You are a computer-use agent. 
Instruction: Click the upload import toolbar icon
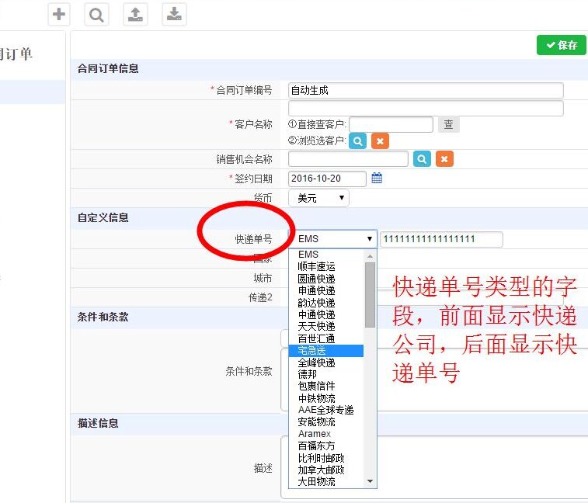[135, 14]
